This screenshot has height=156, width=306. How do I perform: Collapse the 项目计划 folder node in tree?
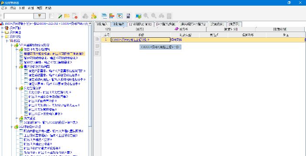pyautogui.click(x=3, y=36)
